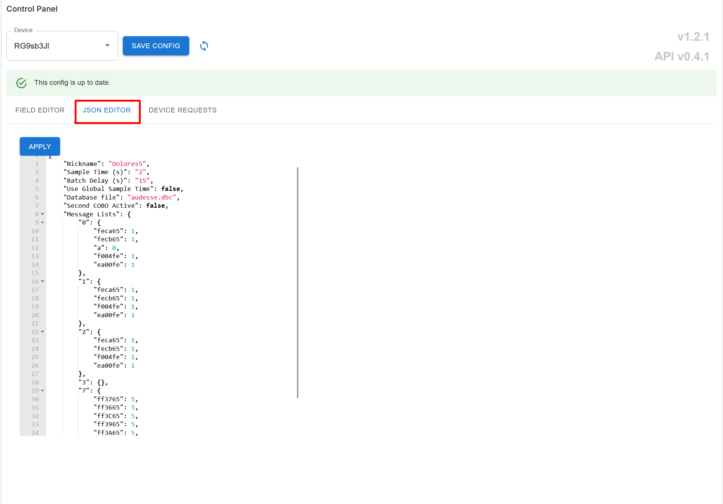723x504 pixels.
Task: Click the Batch Delay value "15"
Action: [142, 180]
